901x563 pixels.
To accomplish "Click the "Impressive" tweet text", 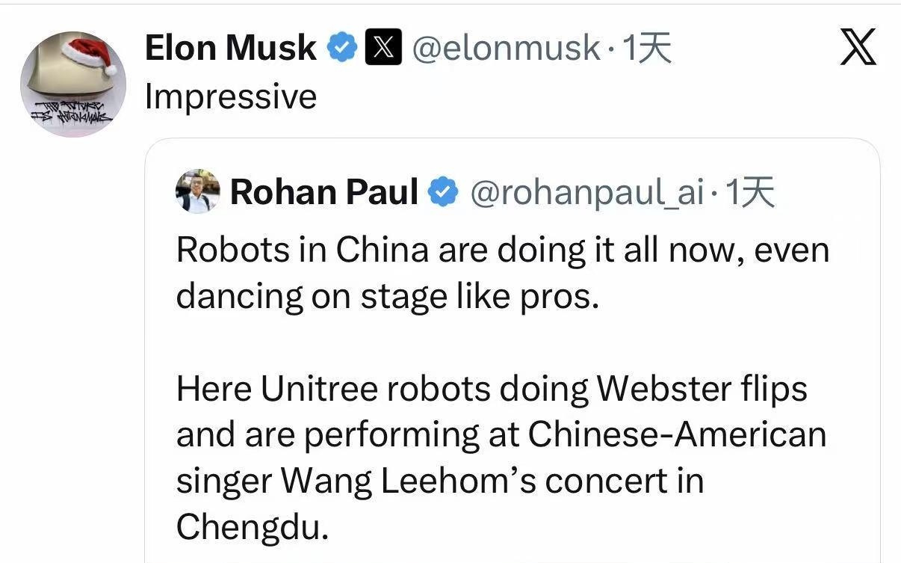I will tap(231, 96).
